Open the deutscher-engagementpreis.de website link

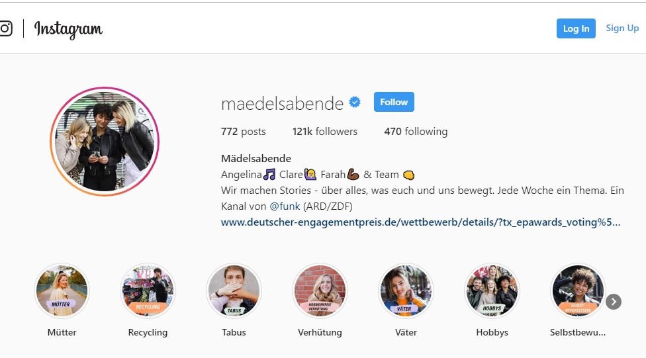(420, 222)
